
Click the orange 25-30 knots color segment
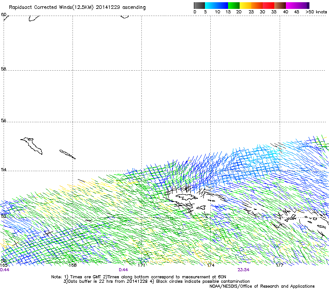[x=257, y=5]
